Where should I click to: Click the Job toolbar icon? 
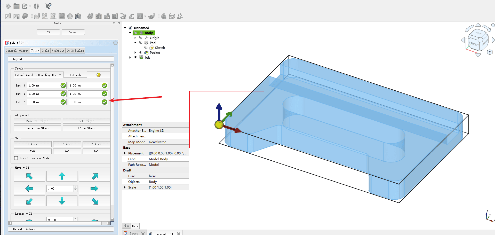[x=8, y=16]
